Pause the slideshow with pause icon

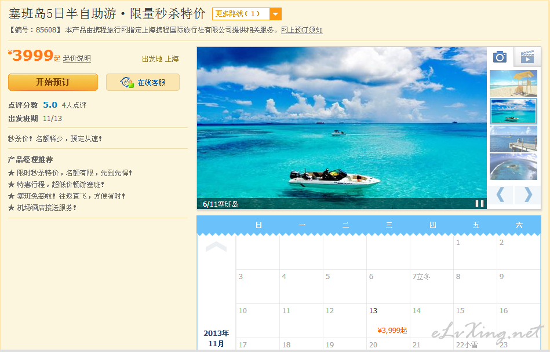coord(479,203)
